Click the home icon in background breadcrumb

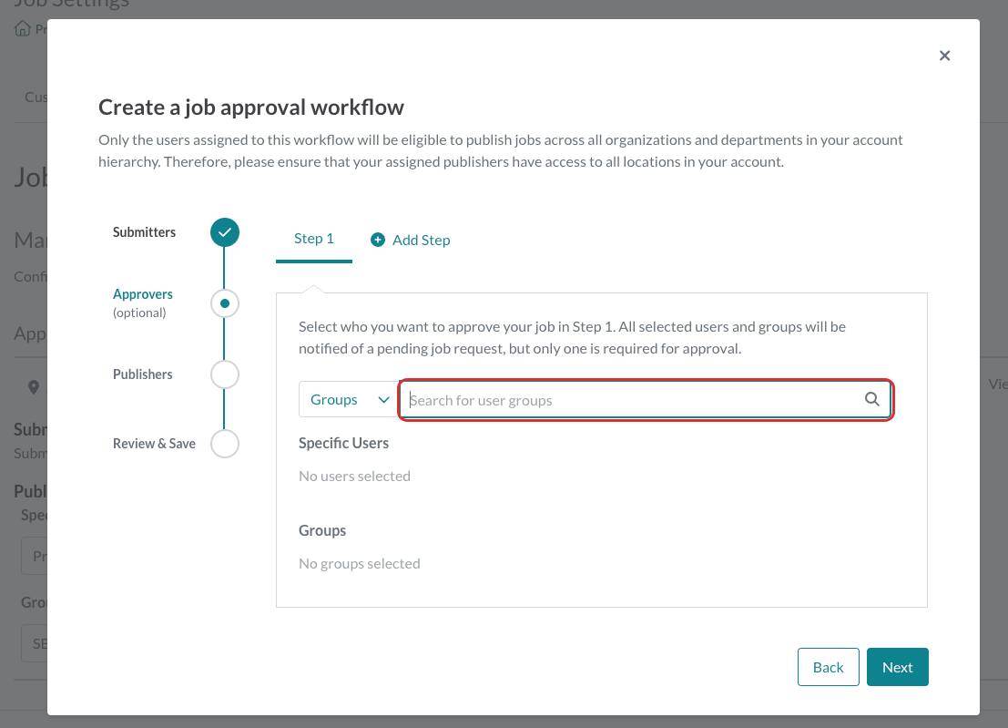point(23,28)
